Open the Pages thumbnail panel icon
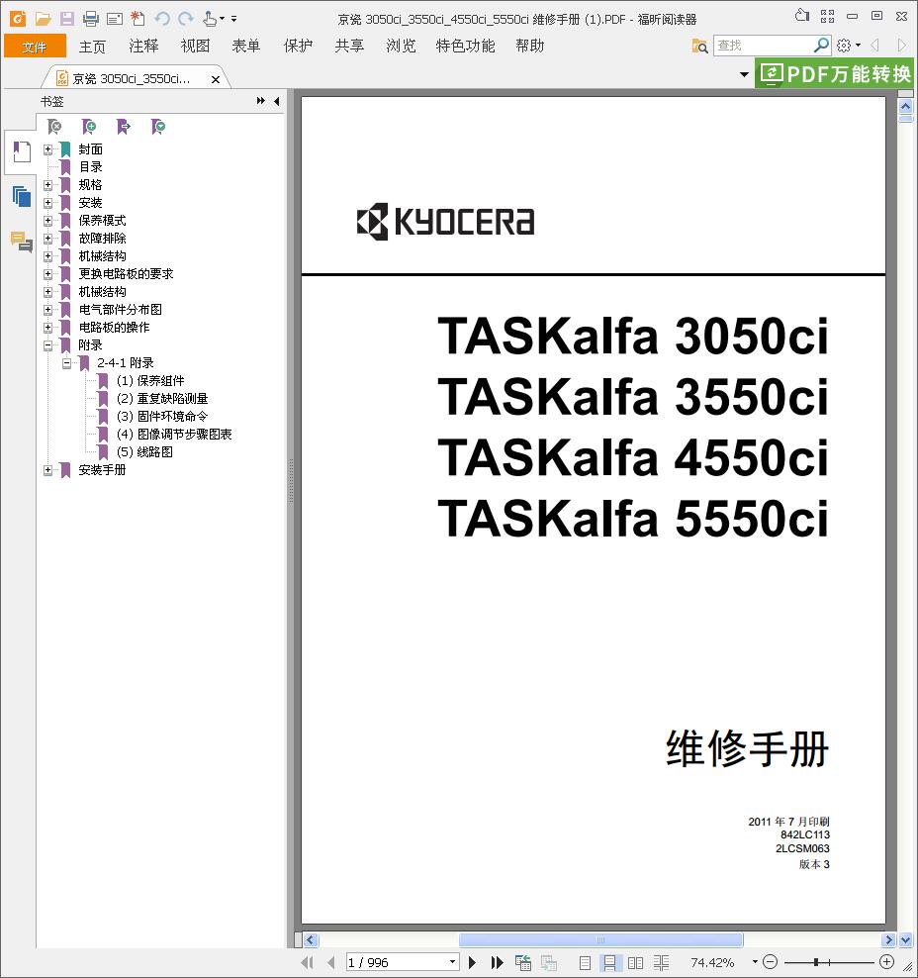This screenshot has width=918, height=978. click(22, 196)
